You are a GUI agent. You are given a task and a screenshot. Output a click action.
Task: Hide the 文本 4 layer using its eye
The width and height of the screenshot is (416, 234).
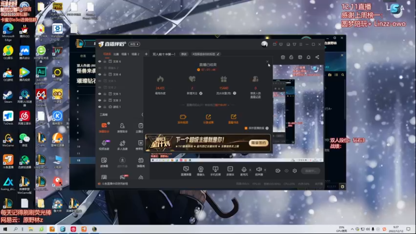pos(100,74)
